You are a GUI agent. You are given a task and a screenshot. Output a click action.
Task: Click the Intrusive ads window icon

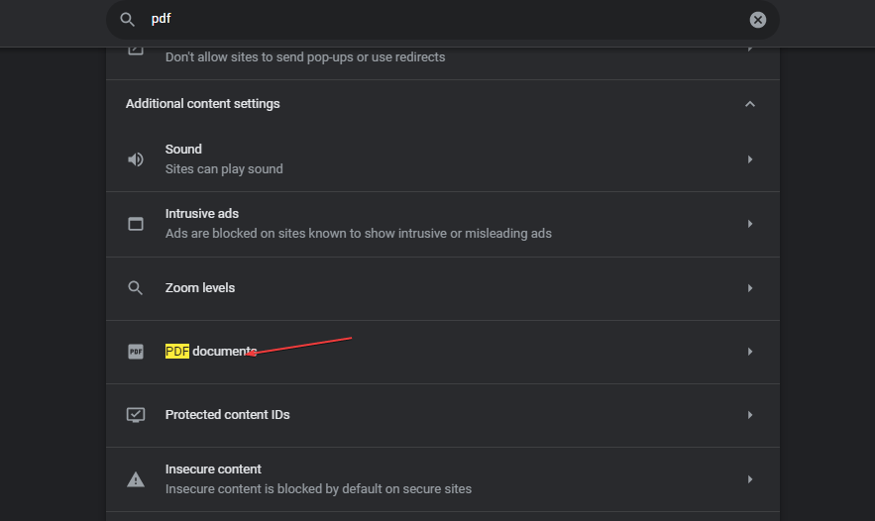point(136,224)
